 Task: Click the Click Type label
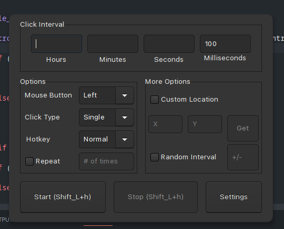(x=42, y=117)
